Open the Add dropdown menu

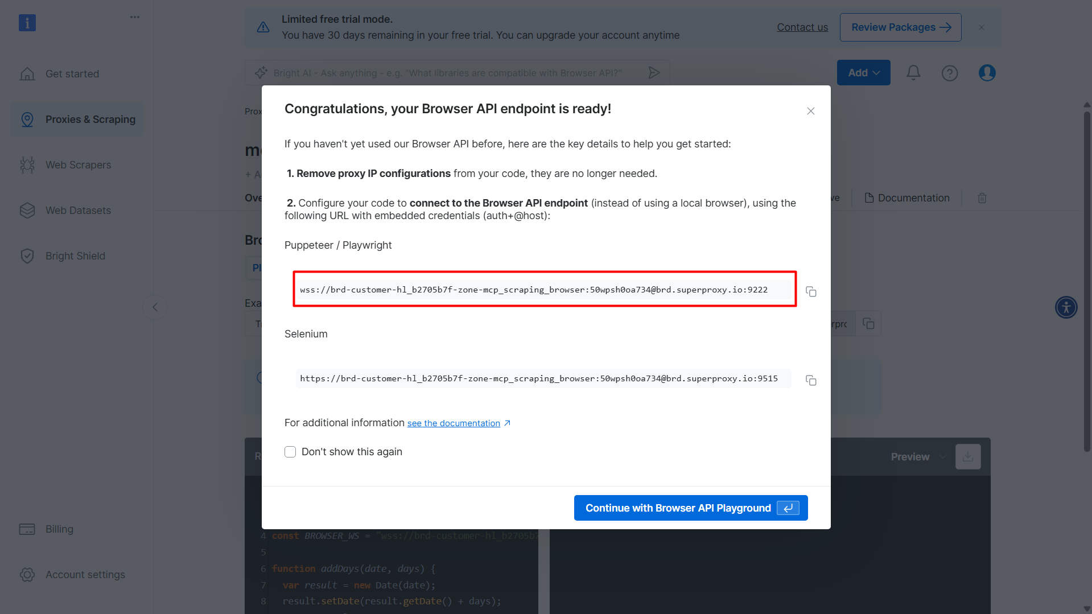click(x=863, y=72)
